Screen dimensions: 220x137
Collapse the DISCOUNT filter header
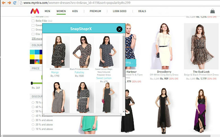click(36, 97)
